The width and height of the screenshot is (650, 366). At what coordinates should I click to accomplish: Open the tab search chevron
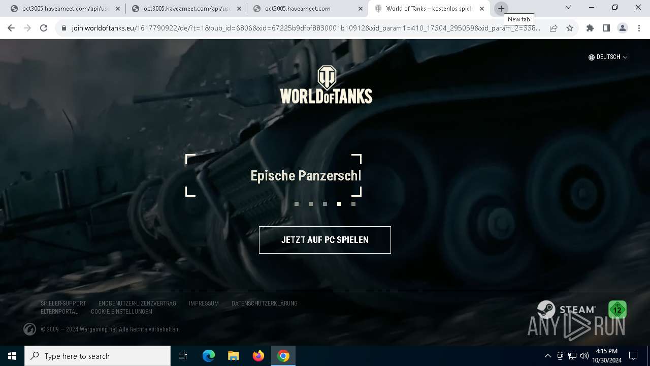[x=568, y=7]
